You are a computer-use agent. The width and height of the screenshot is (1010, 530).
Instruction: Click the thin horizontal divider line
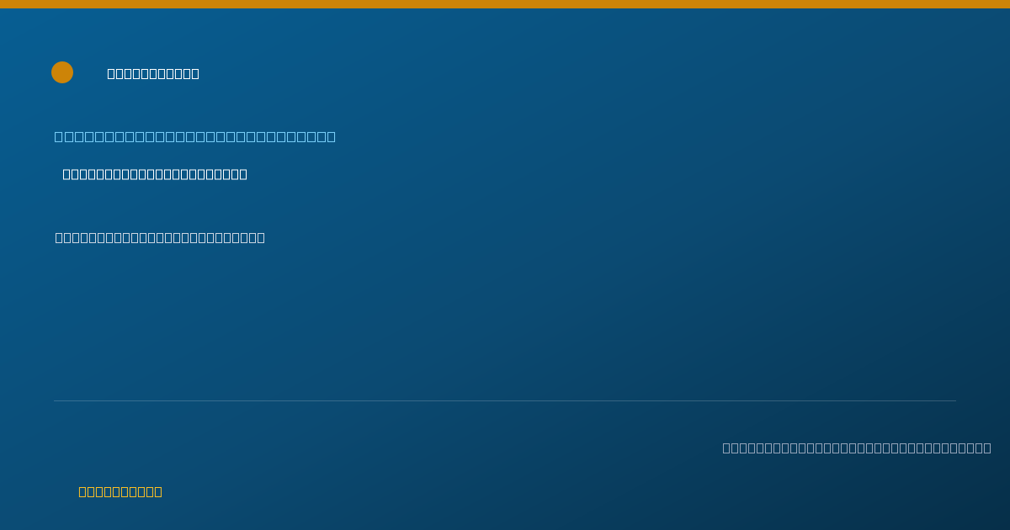click(x=505, y=400)
